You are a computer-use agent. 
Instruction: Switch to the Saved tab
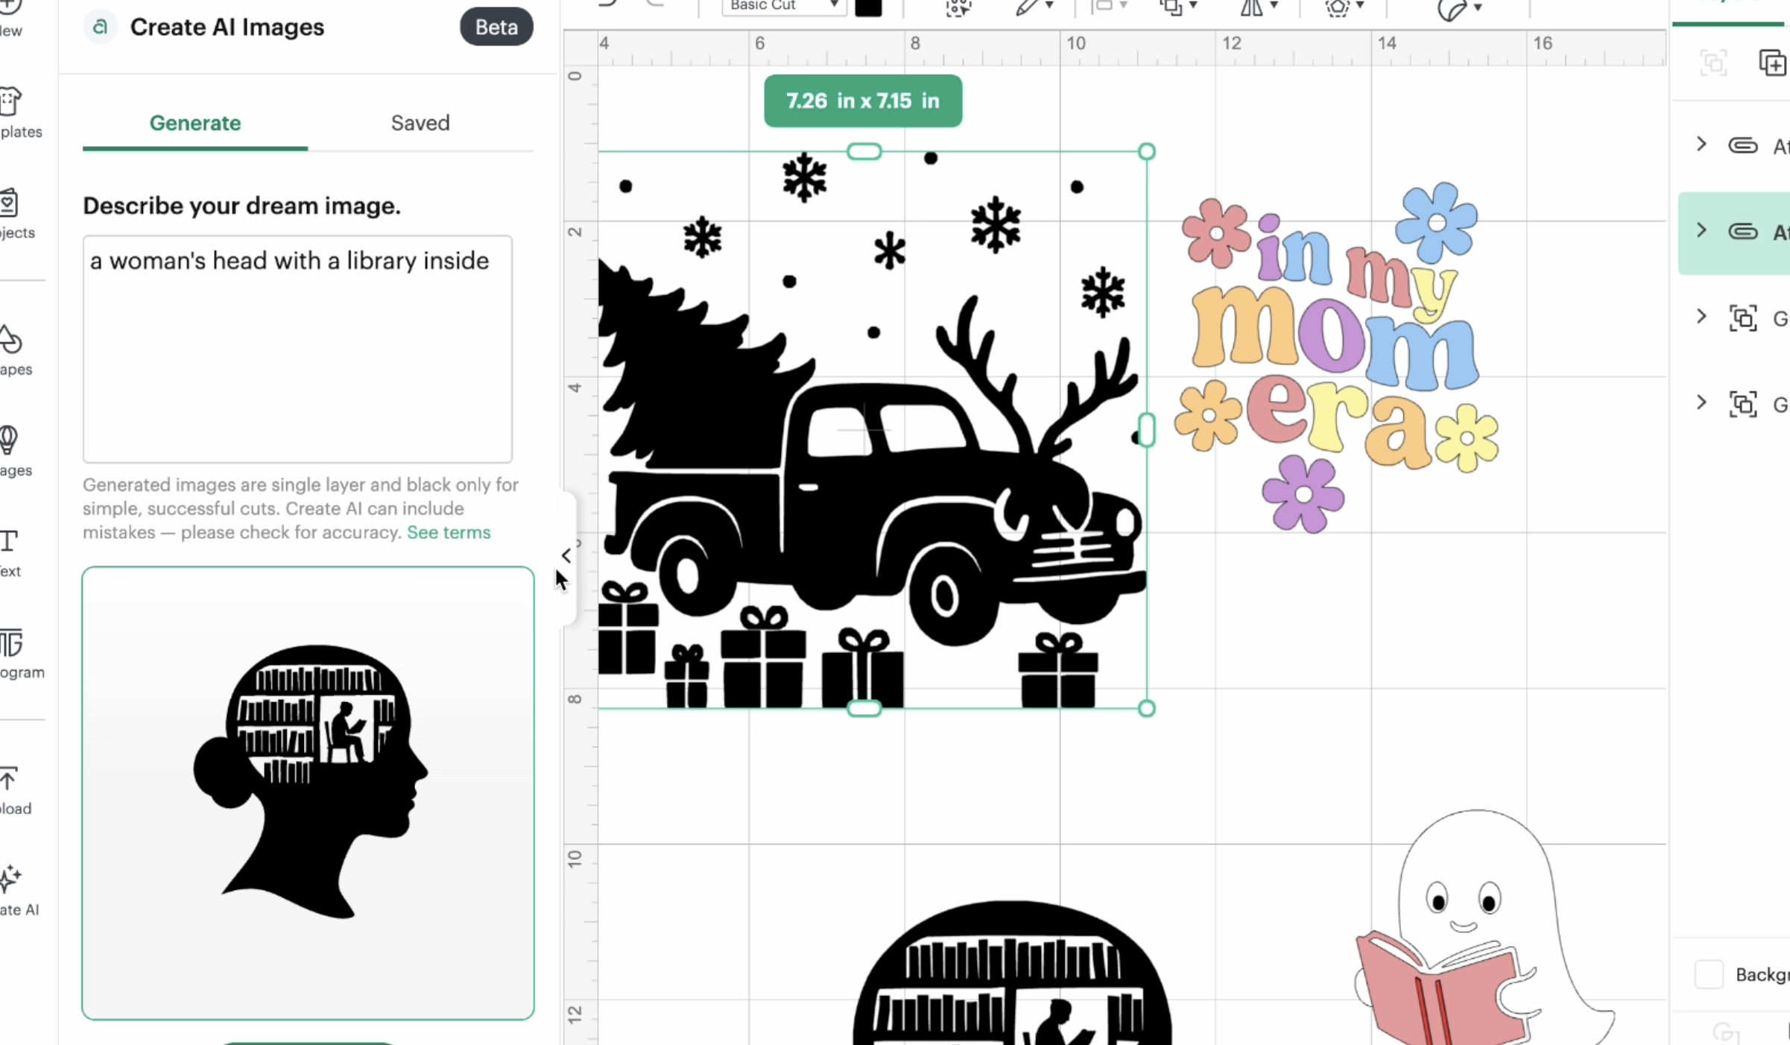420,123
